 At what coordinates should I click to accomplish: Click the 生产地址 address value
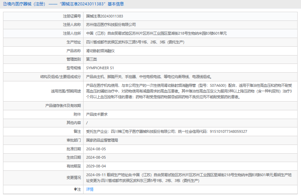(x=135, y=42)
